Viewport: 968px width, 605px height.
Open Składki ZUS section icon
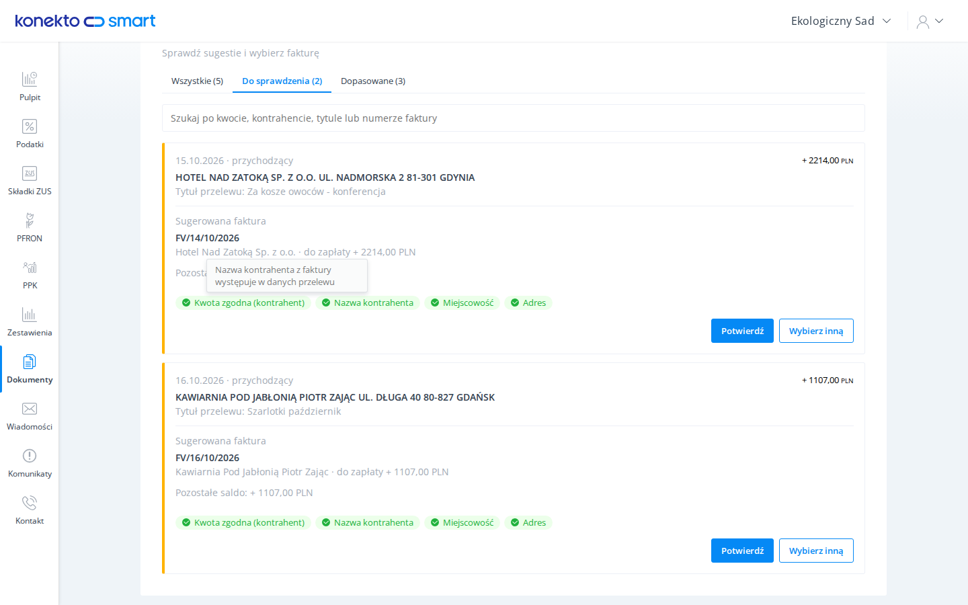[30, 173]
